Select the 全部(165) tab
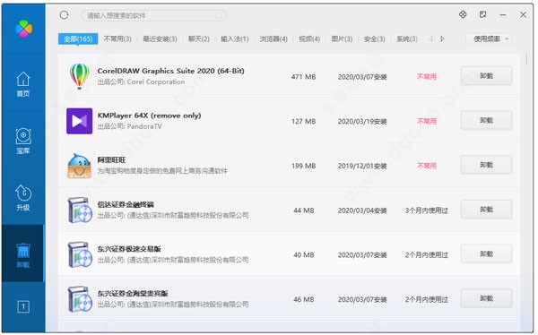 pos(78,39)
